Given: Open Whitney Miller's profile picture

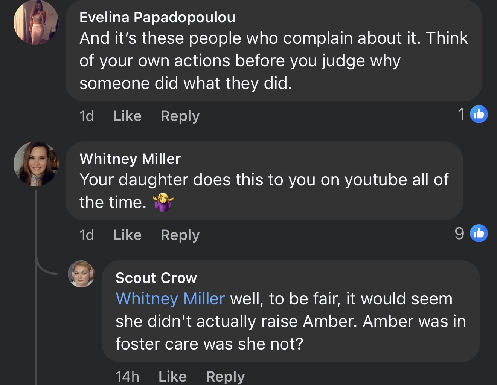Looking at the screenshot, I should (x=36, y=164).
